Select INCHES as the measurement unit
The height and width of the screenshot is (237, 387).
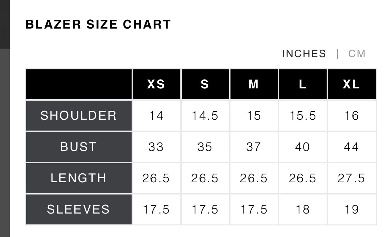coord(304,54)
